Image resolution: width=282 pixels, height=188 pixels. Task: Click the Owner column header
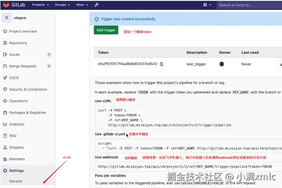tap(225, 53)
